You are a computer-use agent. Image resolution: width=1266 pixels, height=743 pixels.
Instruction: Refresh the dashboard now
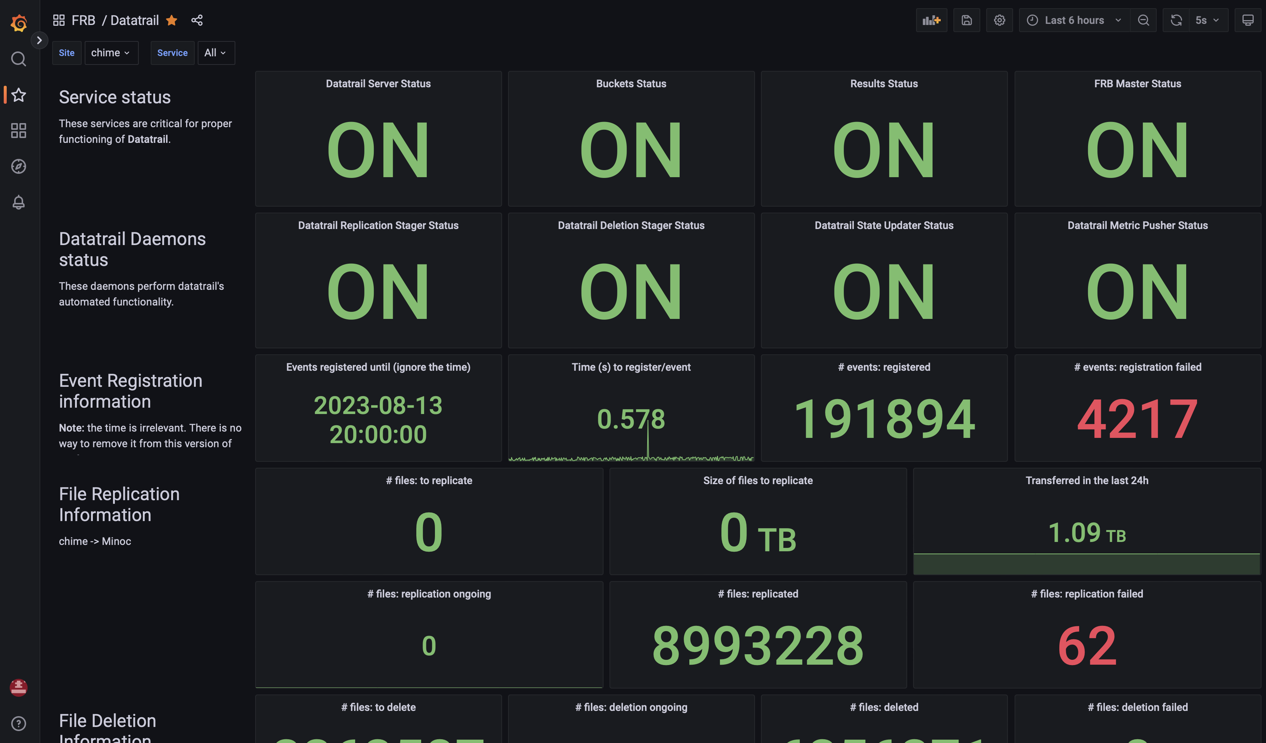1176,20
